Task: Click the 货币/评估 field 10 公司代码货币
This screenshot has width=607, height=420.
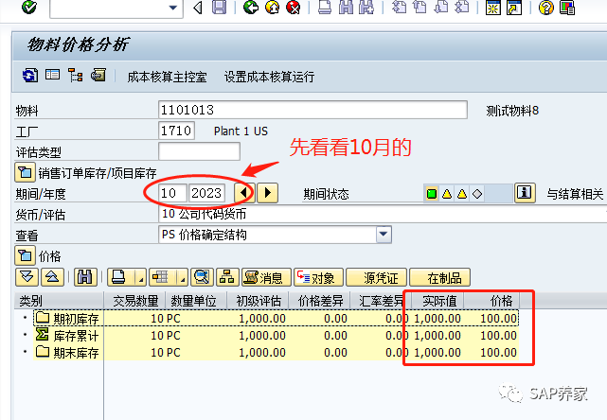Action: pyautogui.click(x=383, y=214)
